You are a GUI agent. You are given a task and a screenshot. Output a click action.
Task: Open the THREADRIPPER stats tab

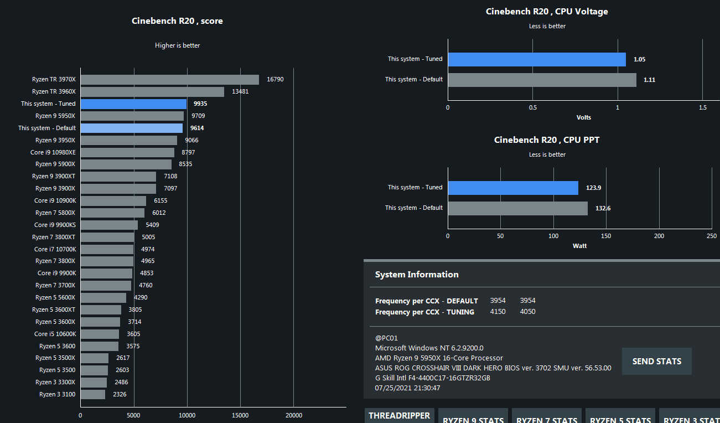[400, 416]
